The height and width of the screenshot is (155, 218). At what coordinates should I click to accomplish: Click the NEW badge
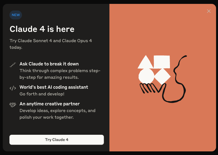[x=16, y=15]
